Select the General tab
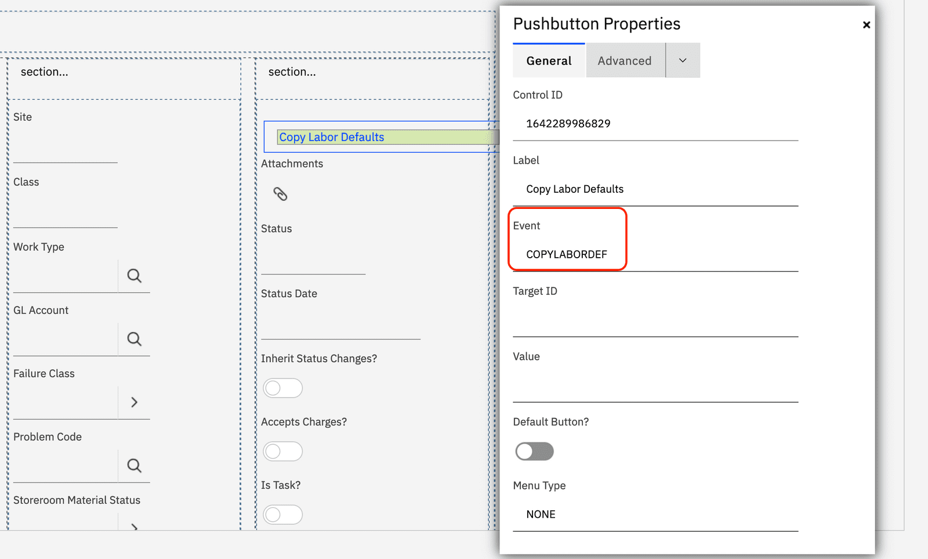This screenshot has height=559, width=928. pos(549,60)
